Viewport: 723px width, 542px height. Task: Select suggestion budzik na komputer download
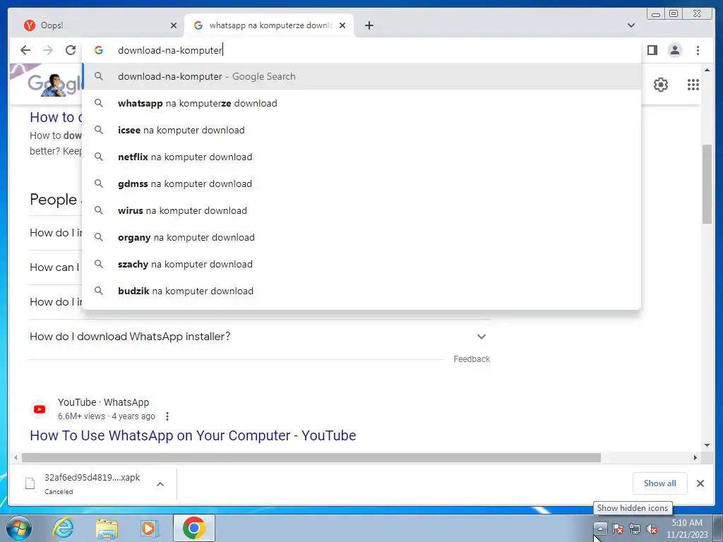pos(361,291)
